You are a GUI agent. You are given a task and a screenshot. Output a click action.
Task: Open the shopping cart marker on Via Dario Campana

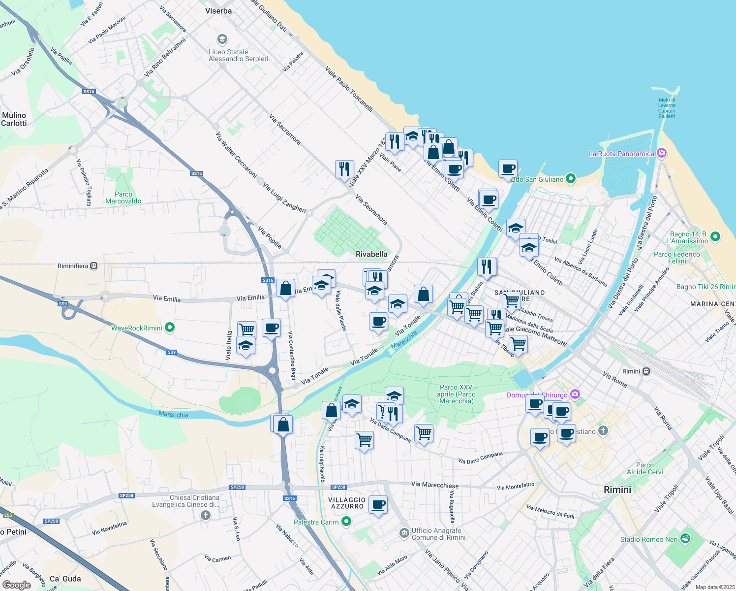click(424, 432)
